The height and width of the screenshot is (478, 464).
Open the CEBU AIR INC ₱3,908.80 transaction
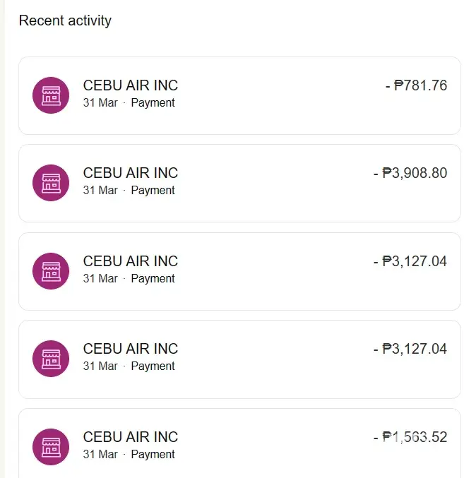[131, 173]
